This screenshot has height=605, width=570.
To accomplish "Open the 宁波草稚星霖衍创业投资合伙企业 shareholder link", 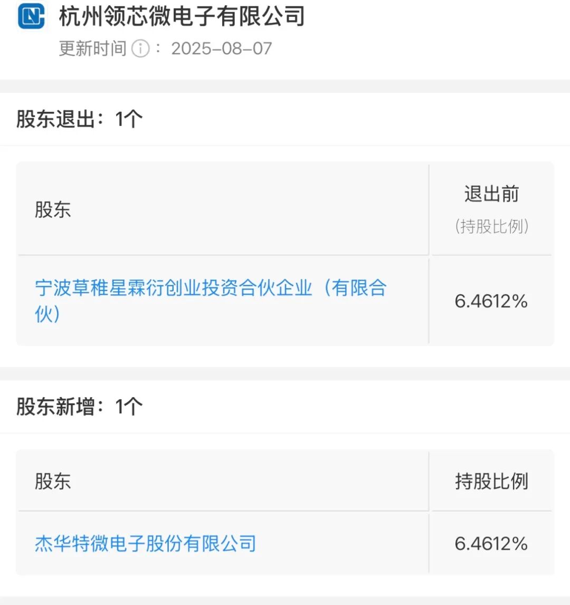I will click(x=211, y=288).
